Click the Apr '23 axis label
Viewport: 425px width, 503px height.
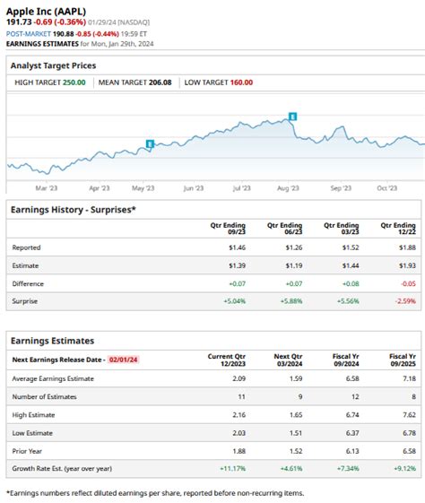point(100,188)
